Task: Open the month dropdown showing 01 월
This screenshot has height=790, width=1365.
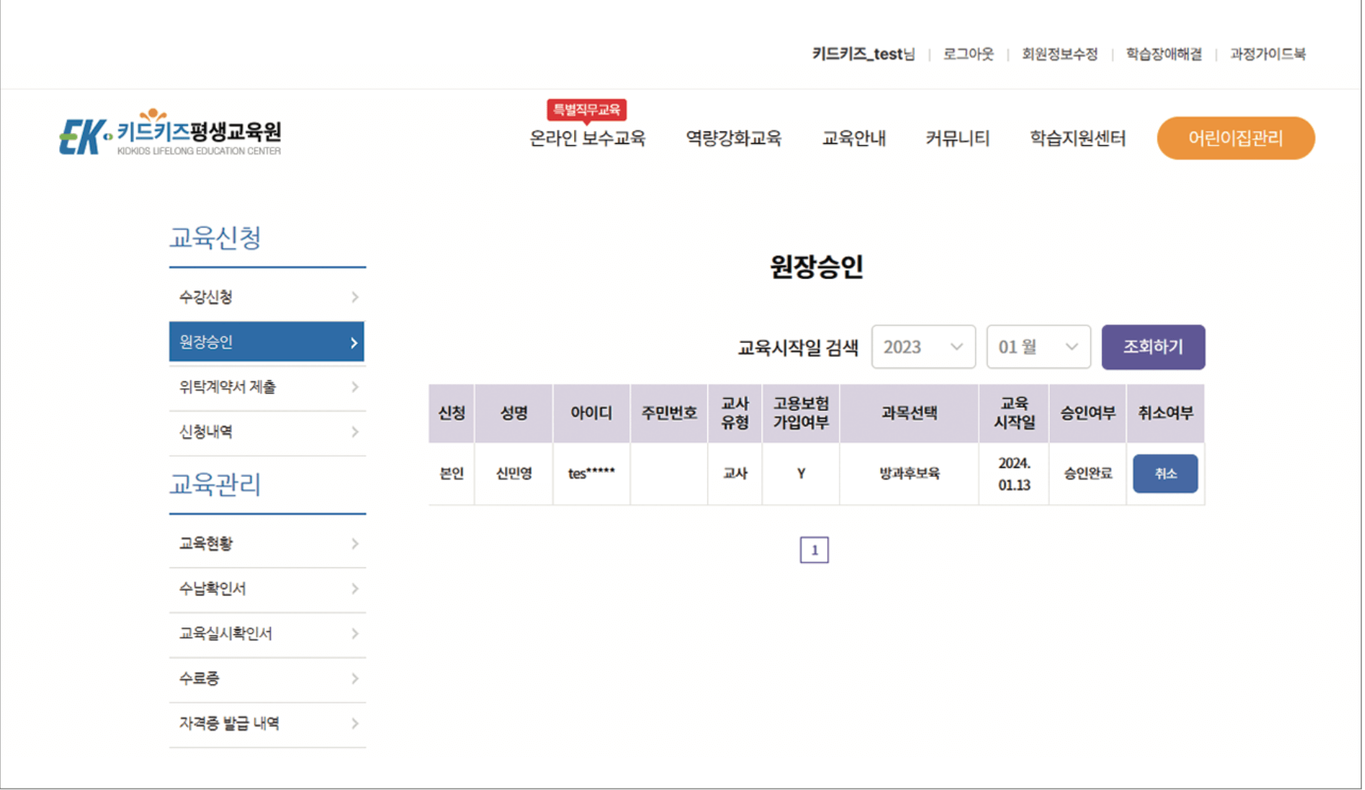Action: 1038,347
